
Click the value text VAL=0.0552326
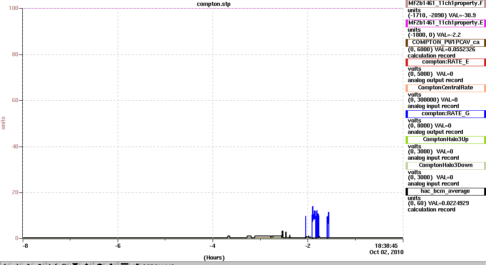coord(455,49)
